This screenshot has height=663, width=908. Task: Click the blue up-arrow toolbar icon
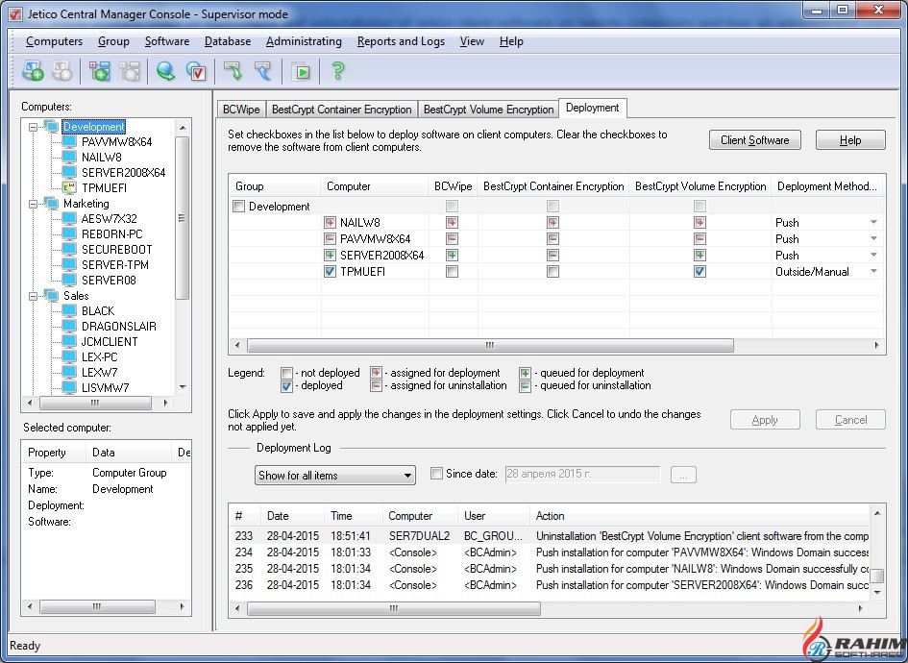click(x=262, y=71)
